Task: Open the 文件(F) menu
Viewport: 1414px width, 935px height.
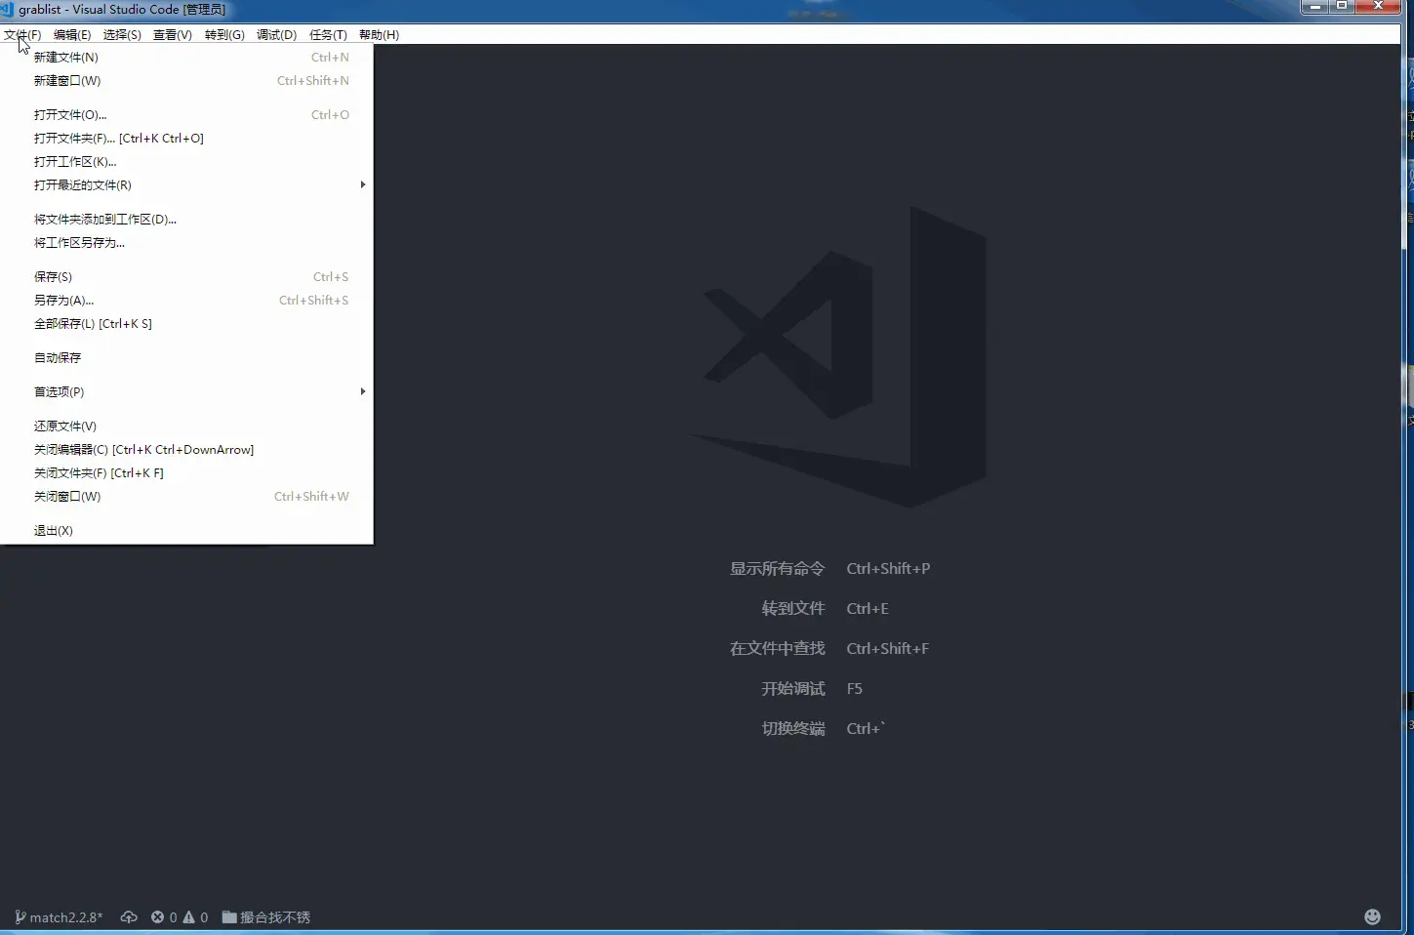Action: 22,35
